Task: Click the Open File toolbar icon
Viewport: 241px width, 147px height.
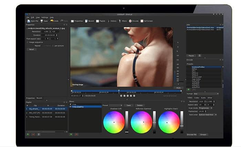Action: pyautogui.click(x=28, y=21)
